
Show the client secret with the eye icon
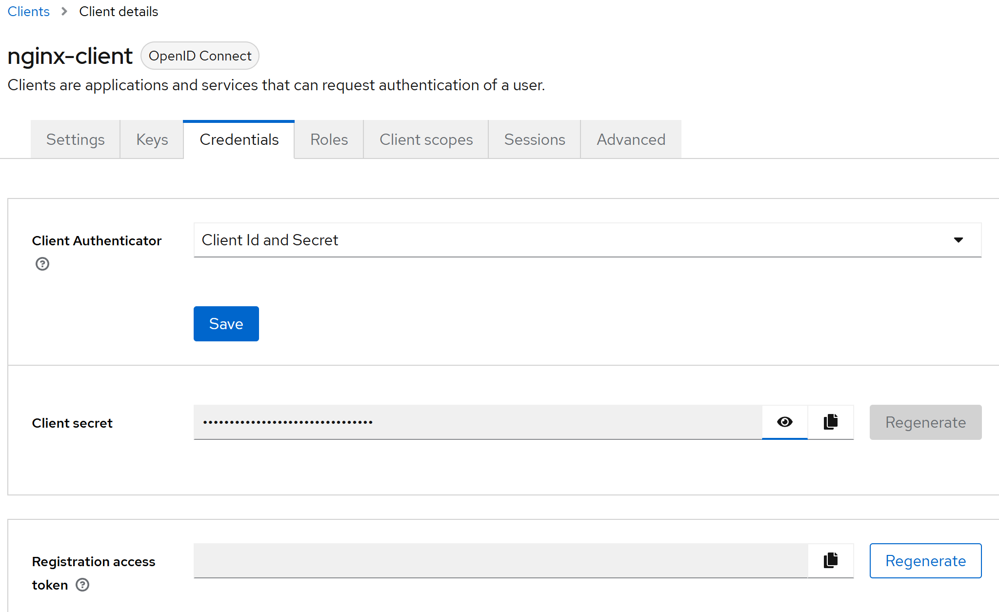click(784, 422)
